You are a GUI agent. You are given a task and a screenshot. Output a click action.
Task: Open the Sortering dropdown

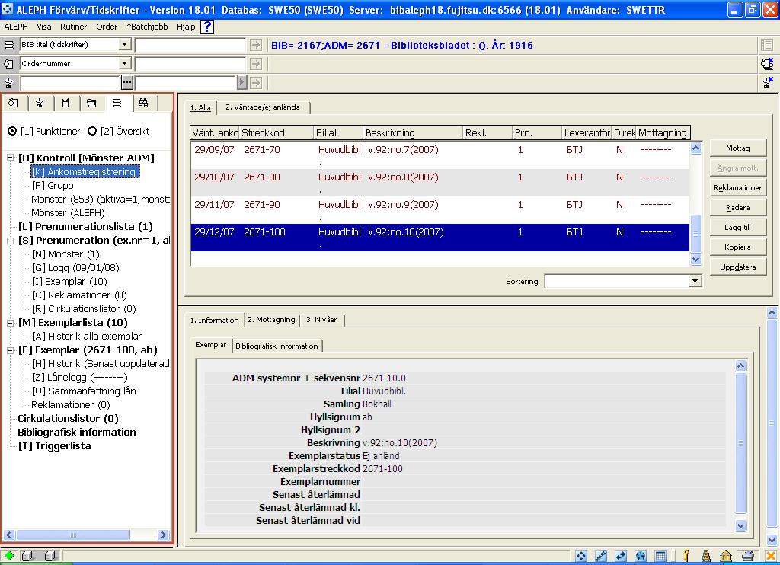[x=695, y=282]
